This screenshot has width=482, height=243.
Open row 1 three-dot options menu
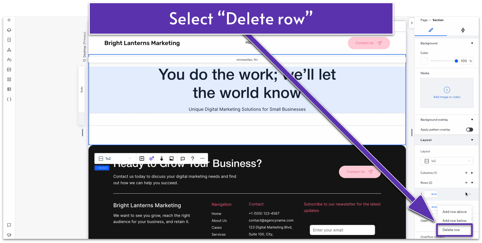(469, 194)
